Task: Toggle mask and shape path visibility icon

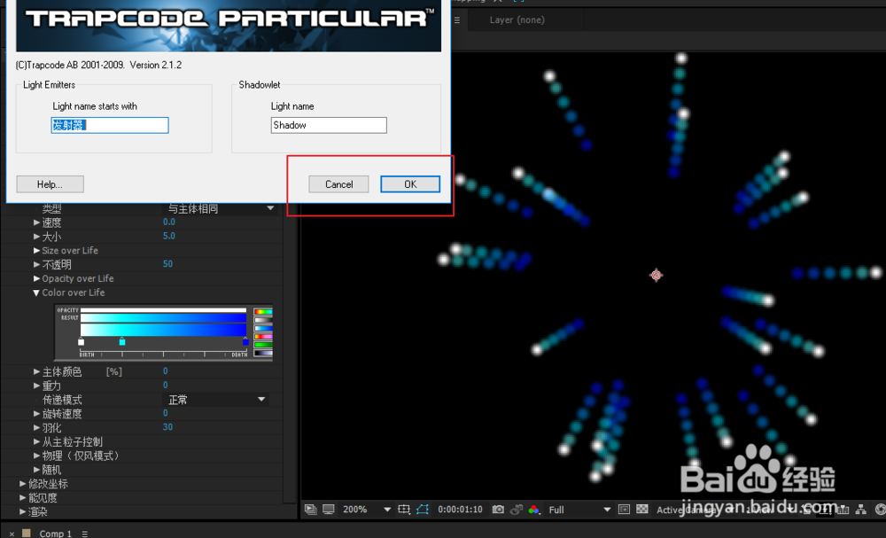Action: (422, 509)
